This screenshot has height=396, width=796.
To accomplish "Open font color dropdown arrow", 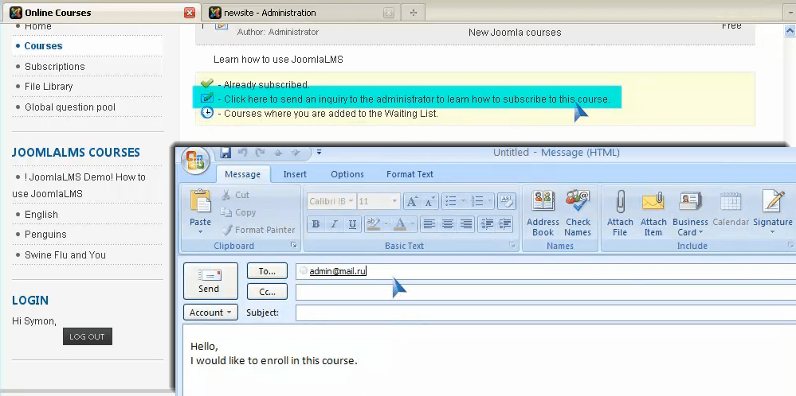I will coord(413,223).
